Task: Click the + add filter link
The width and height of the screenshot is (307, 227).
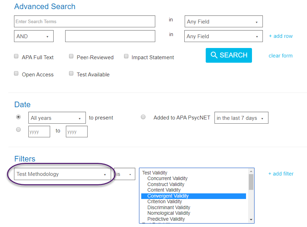Action: click(x=281, y=173)
